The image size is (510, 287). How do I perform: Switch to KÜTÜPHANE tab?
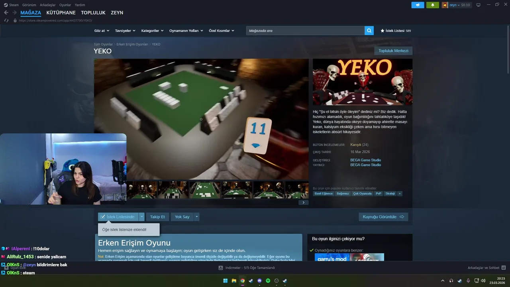(x=61, y=13)
